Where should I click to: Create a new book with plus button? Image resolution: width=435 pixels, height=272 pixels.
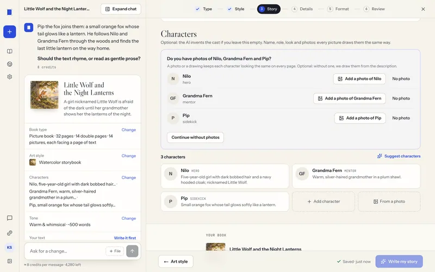9,32
